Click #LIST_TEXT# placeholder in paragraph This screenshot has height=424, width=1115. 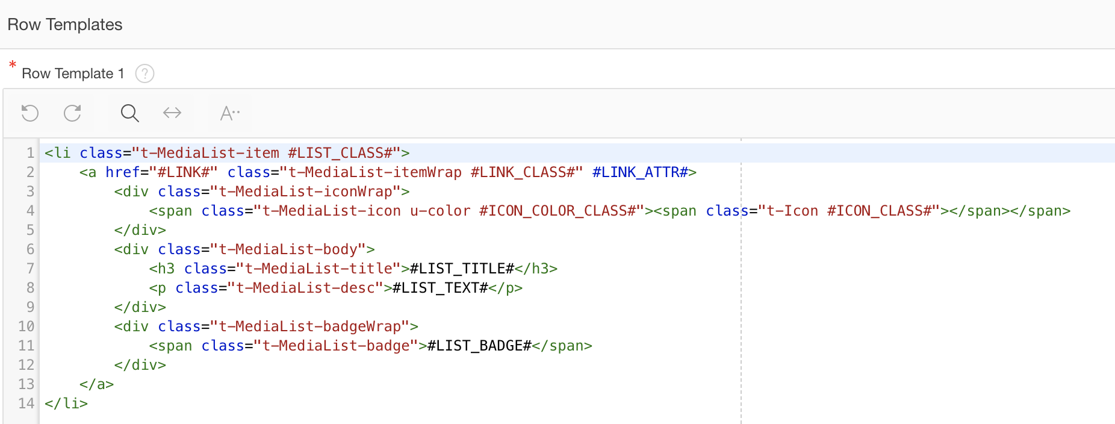(440, 288)
